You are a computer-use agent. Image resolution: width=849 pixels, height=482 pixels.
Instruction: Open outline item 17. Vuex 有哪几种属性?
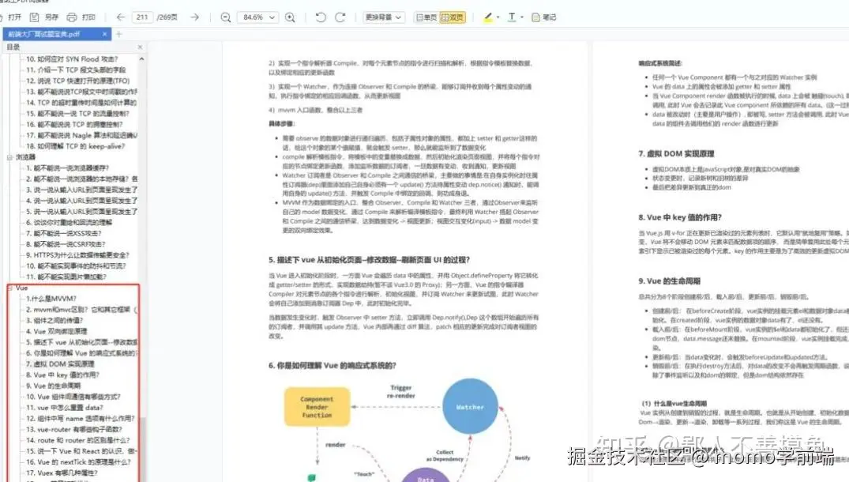pos(62,473)
